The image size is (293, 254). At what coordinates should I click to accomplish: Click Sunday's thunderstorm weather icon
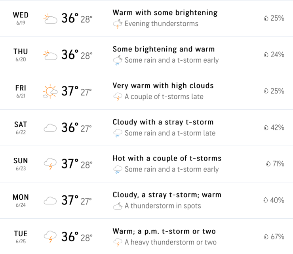tap(50, 164)
